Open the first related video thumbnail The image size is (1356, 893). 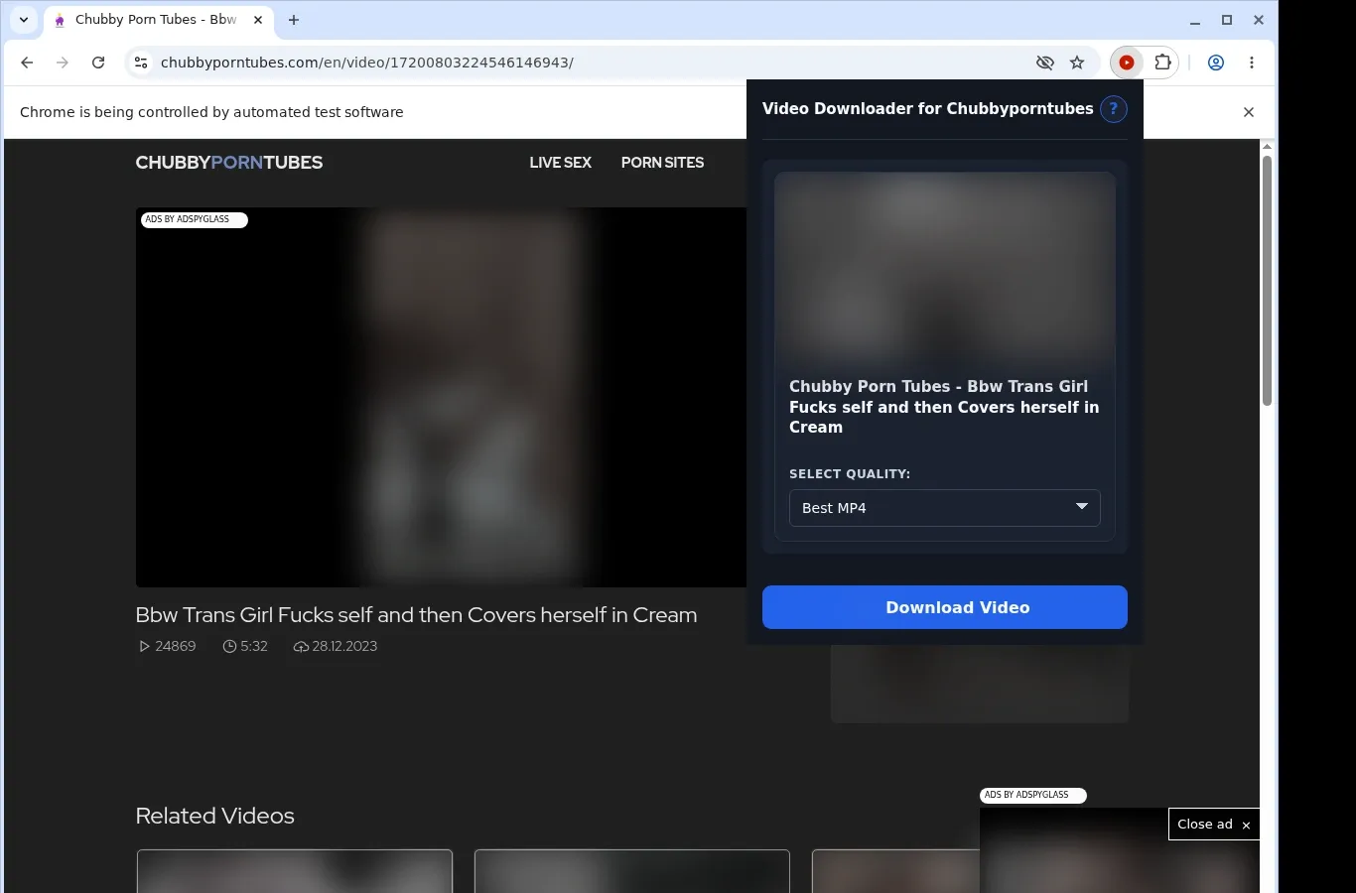point(295,871)
